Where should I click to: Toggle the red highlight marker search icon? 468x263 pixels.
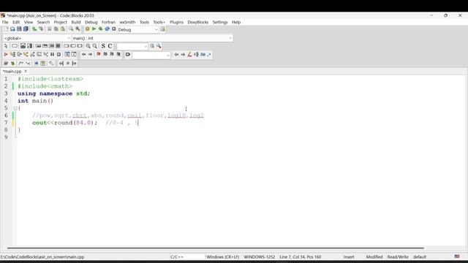[x=189, y=54]
